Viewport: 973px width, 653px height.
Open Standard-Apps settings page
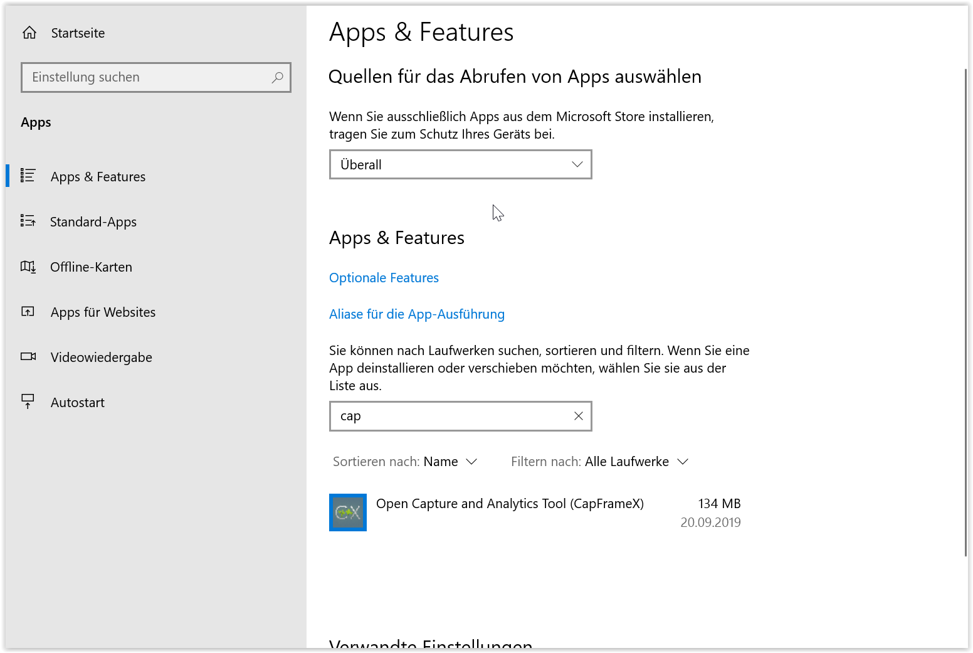93,222
